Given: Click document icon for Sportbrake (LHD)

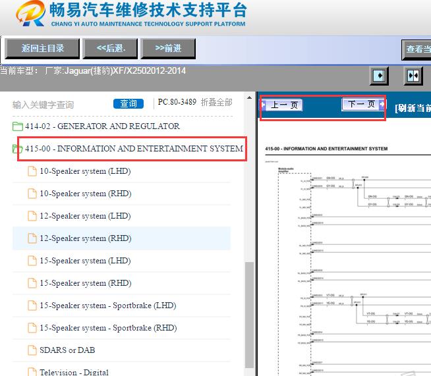Looking at the screenshot, I should coord(32,306).
